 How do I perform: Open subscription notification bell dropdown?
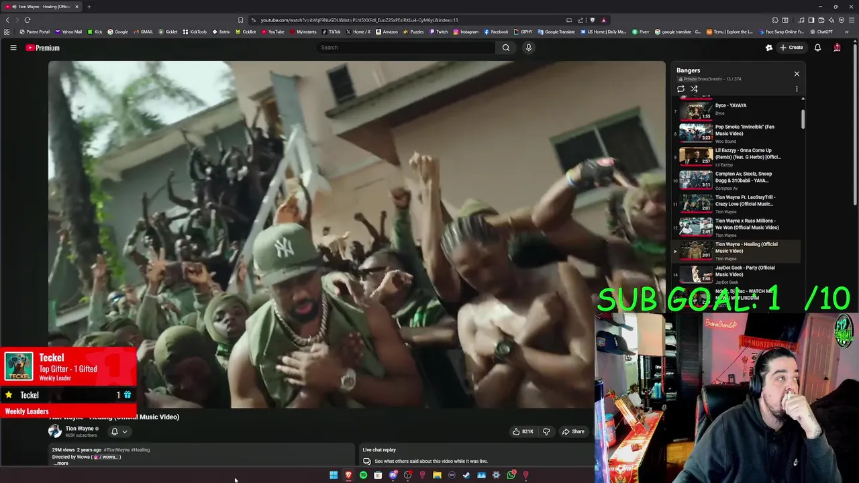[119, 431]
